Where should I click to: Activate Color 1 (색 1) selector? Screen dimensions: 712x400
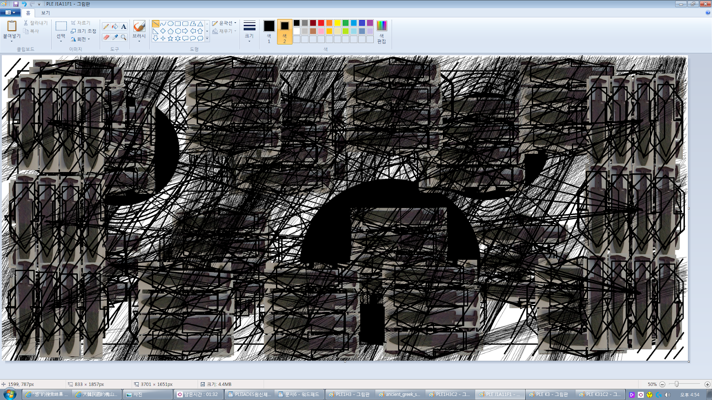click(269, 32)
